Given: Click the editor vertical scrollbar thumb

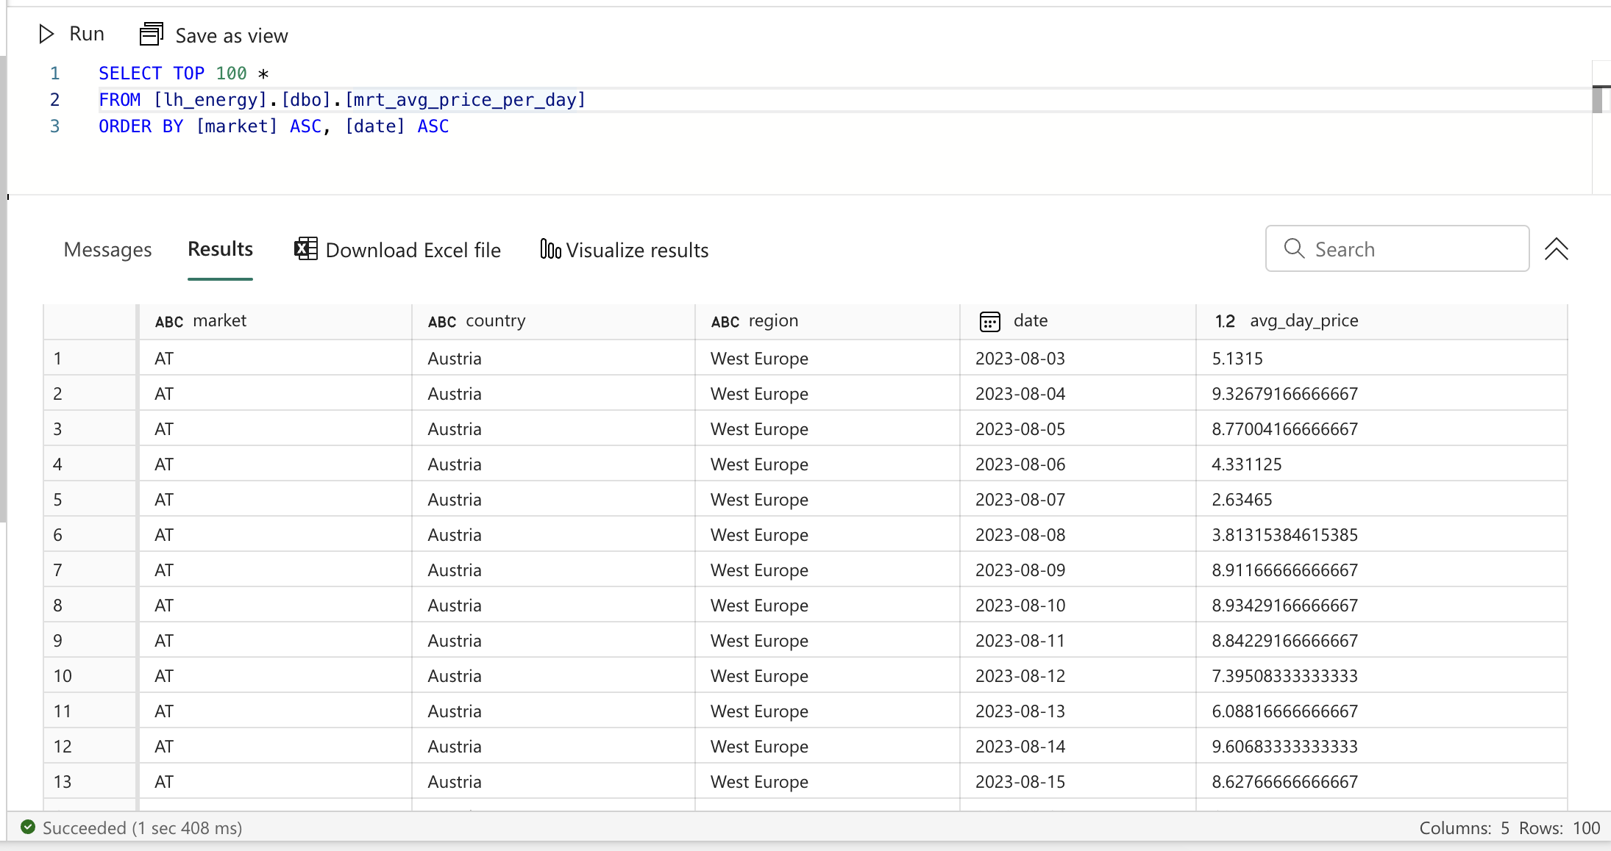Looking at the screenshot, I should [x=1597, y=99].
